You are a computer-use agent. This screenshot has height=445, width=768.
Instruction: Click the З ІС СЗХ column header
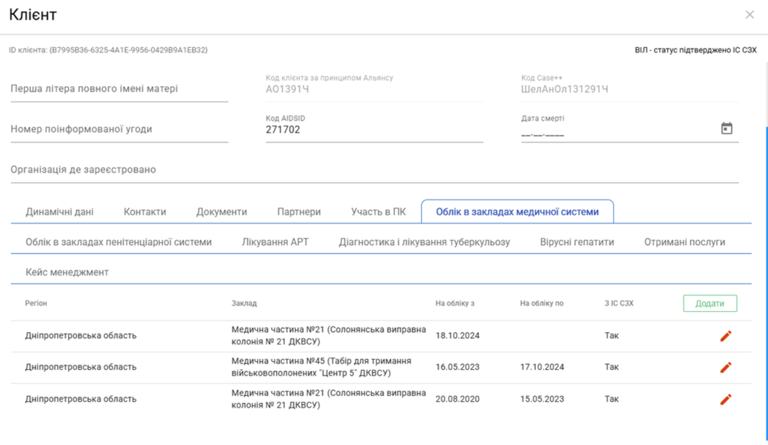(x=619, y=303)
